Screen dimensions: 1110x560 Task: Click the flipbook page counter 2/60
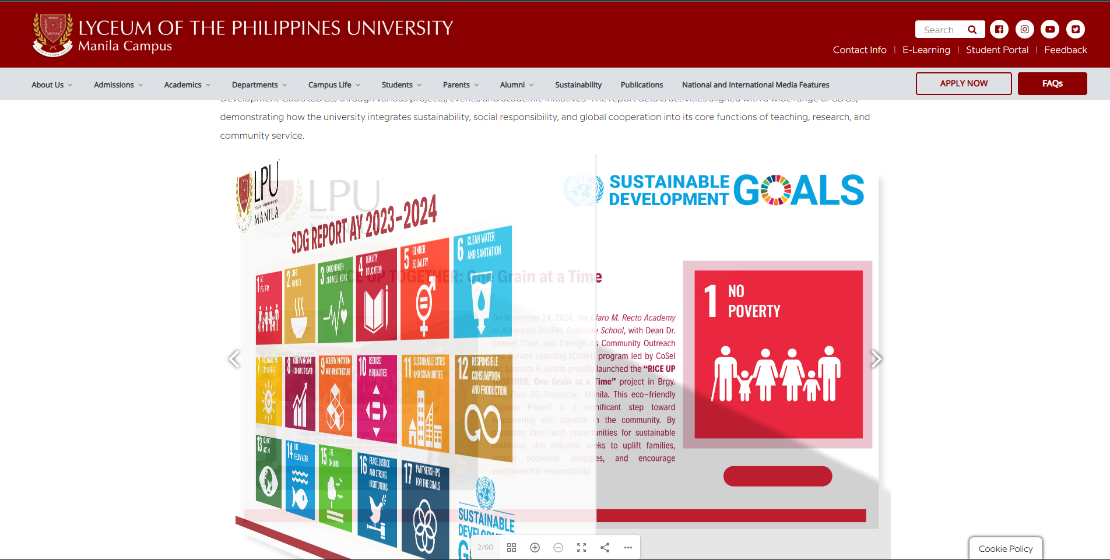pos(485,547)
